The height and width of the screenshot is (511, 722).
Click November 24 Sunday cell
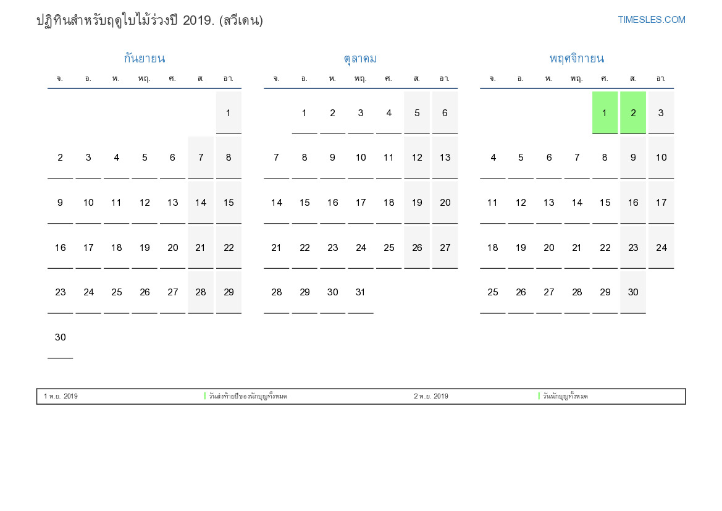[x=661, y=247]
